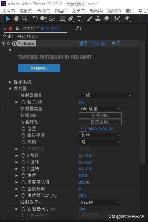Toggle stopwatch for 速度分配
148x222 pixels.
[x=23, y=189]
